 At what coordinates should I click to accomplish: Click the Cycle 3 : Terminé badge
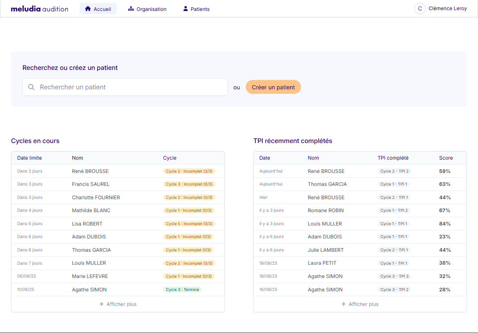pyautogui.click(x=182, y=290)
